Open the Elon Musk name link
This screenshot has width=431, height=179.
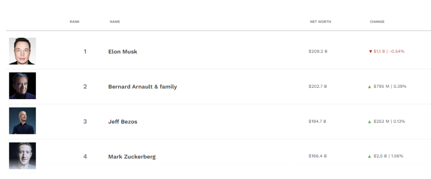[x=122, y=52]
